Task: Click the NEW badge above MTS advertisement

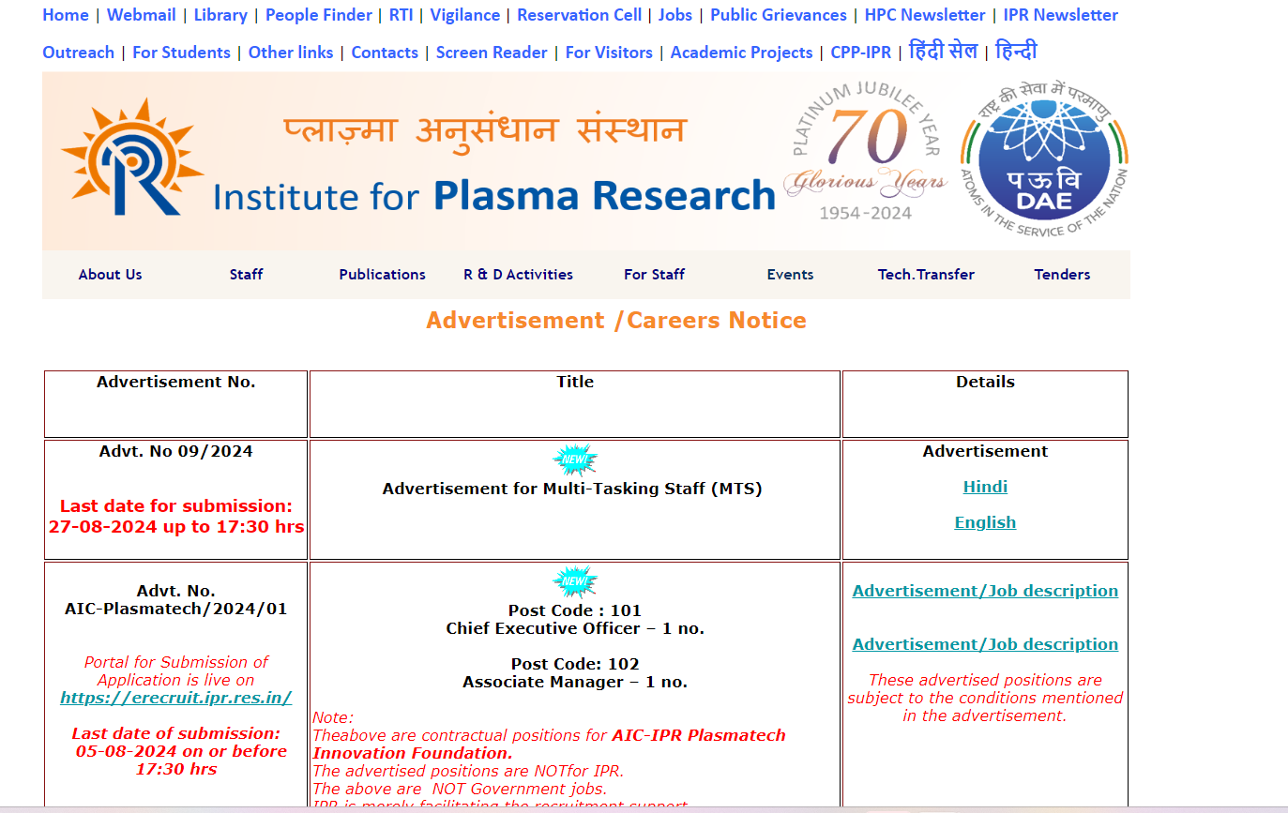Action: pos(575,460)
